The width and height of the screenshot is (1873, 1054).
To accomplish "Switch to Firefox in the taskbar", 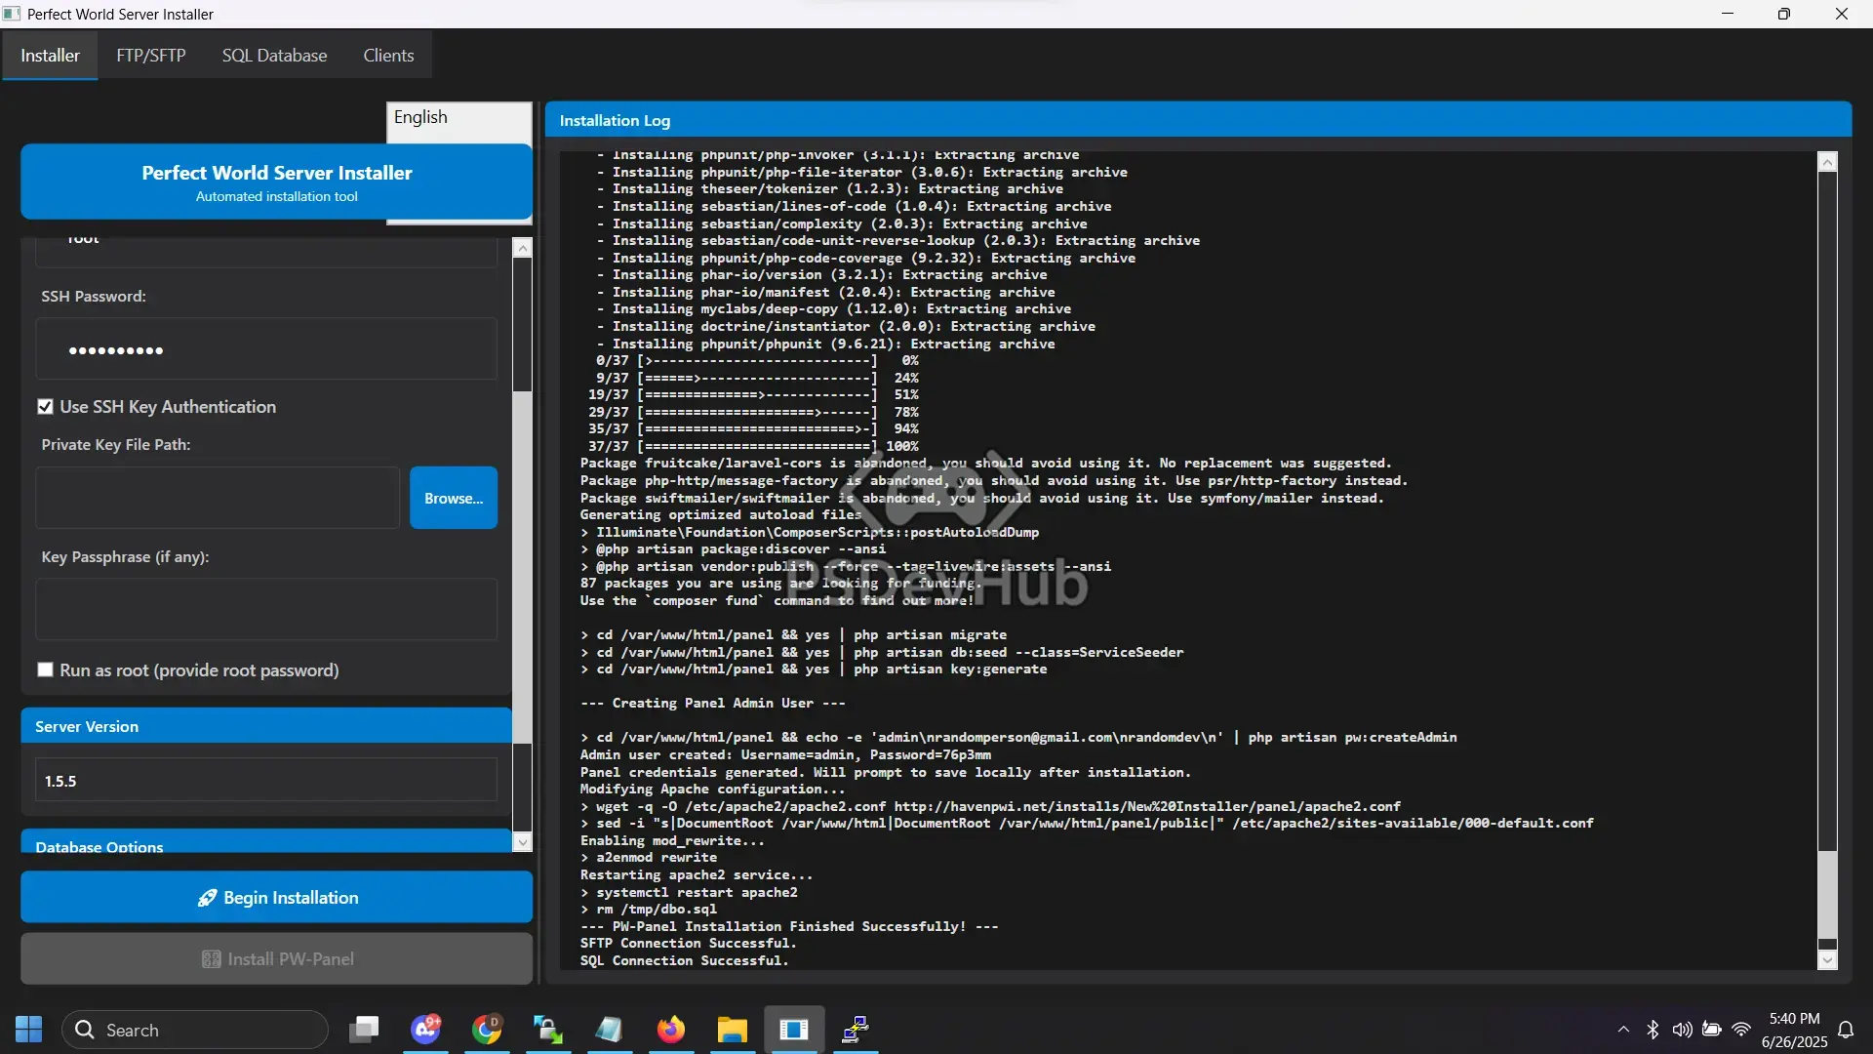I will [x=671, y=1030].
